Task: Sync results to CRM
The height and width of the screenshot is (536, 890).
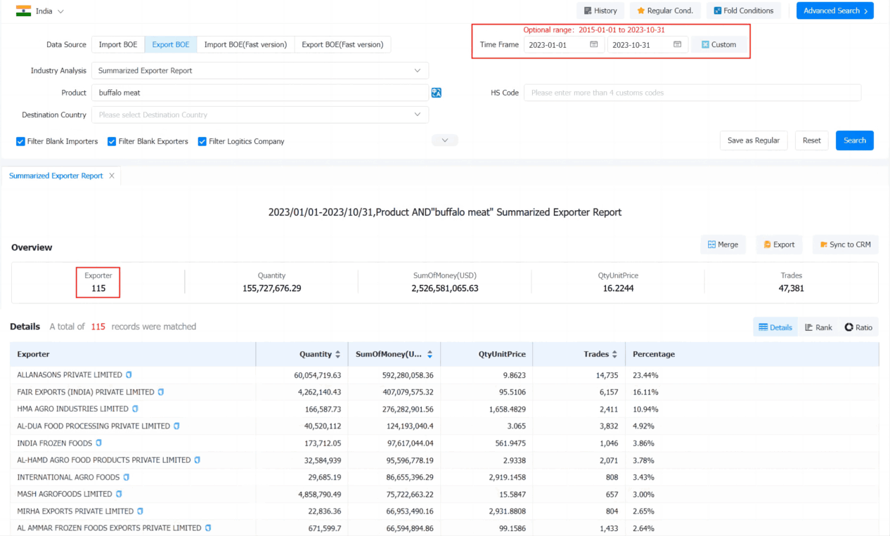Action: (846, 244)
